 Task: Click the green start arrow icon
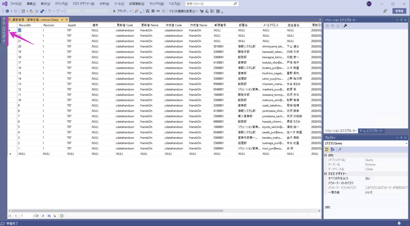click(114, 11)
